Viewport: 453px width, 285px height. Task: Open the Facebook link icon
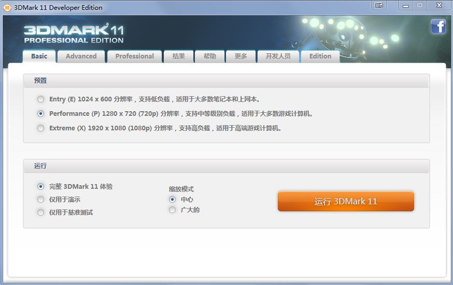(x=438, y=26)
